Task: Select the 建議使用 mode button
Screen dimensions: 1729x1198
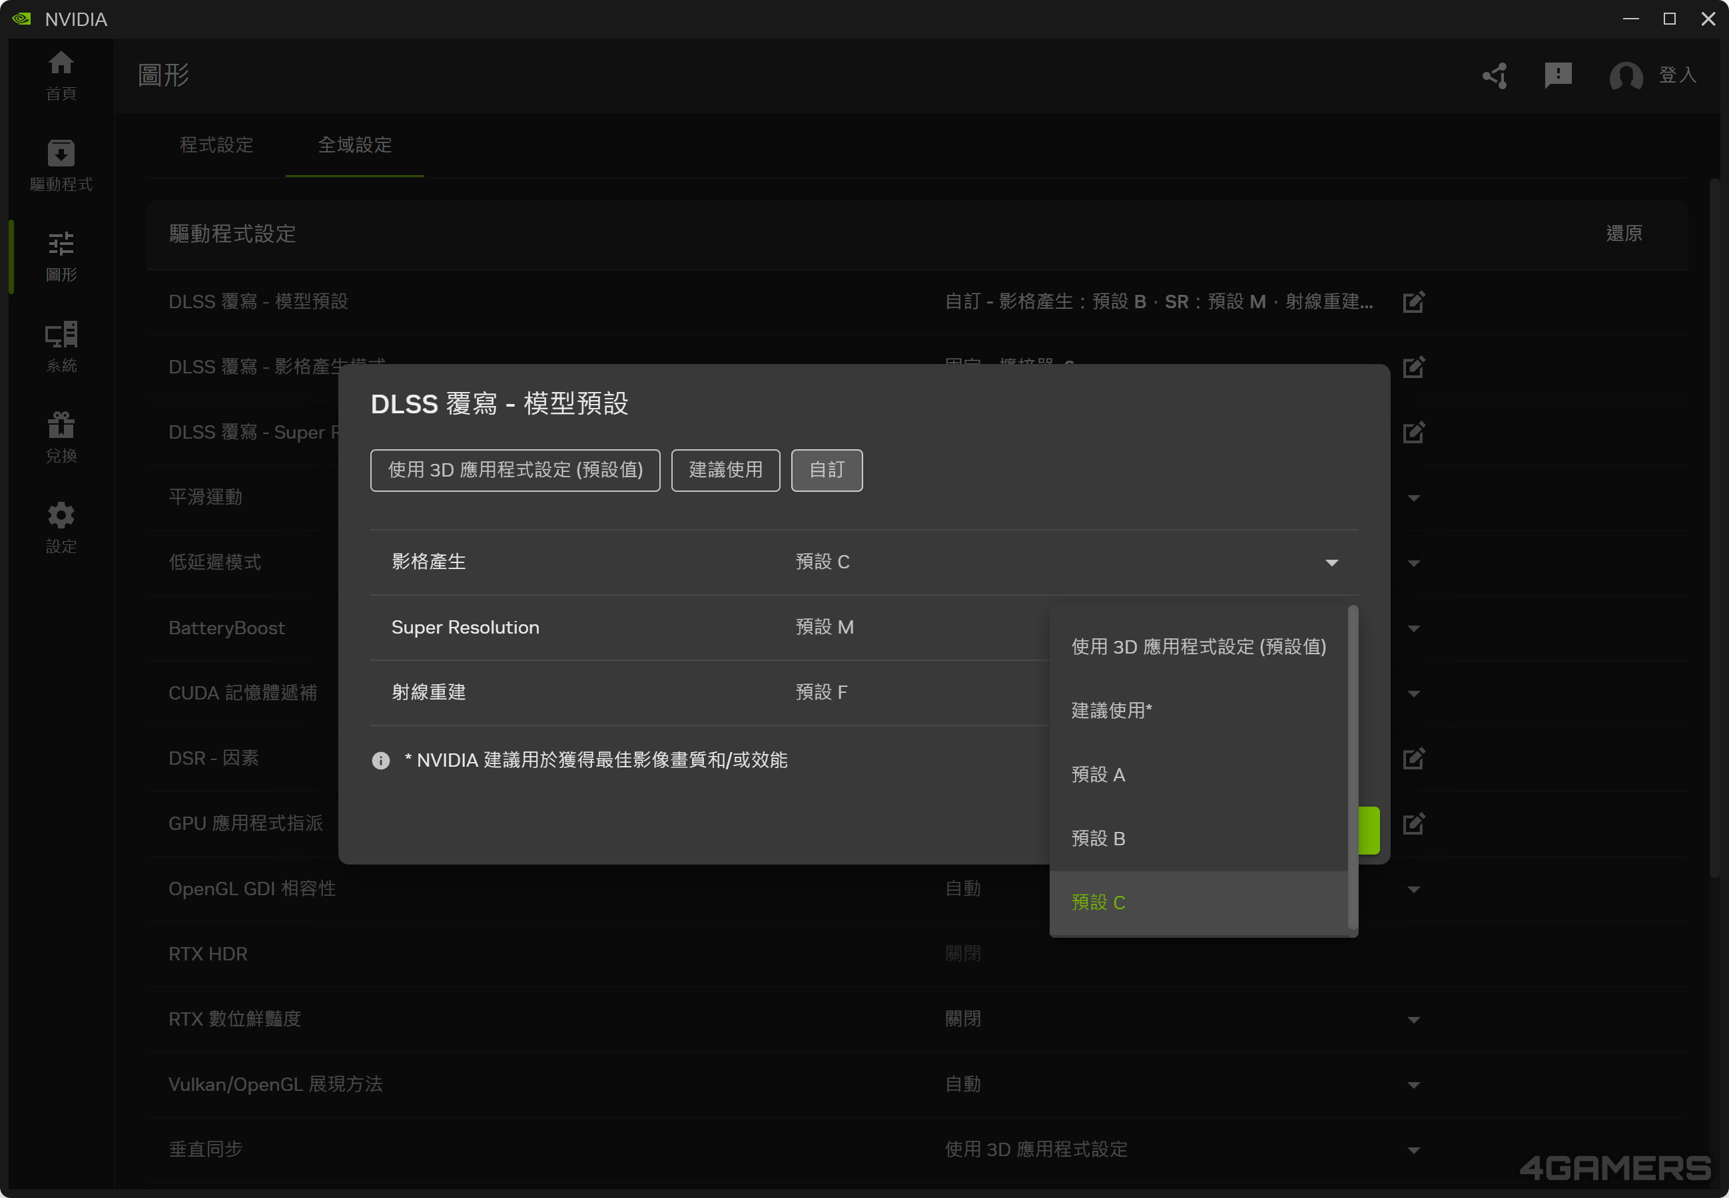Action: click(x=725, y=470)
